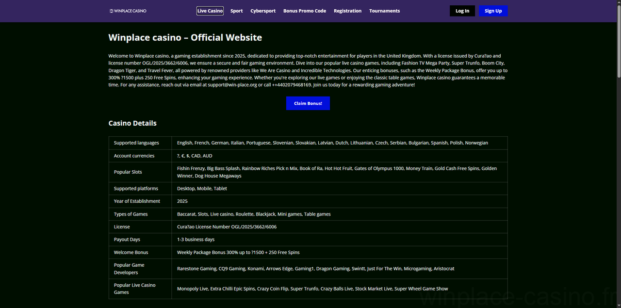Click the 'Winplace casino – Official Website' heading
Viewport: 621px width, 308px height.
pyautogui.click(x=185, y=37)
